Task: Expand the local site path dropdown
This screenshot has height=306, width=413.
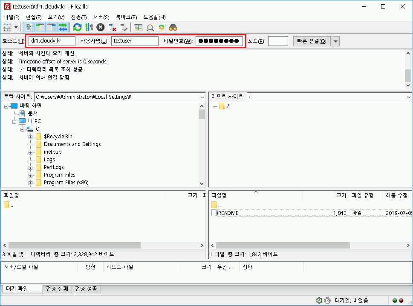Action: click(x=202, y=97)
